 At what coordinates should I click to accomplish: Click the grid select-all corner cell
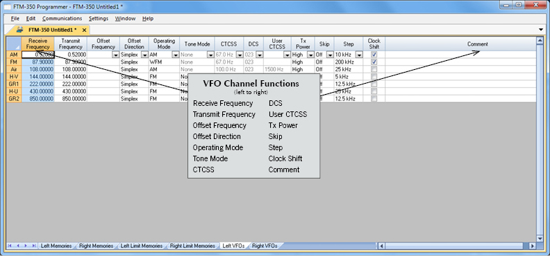point(14,44)
